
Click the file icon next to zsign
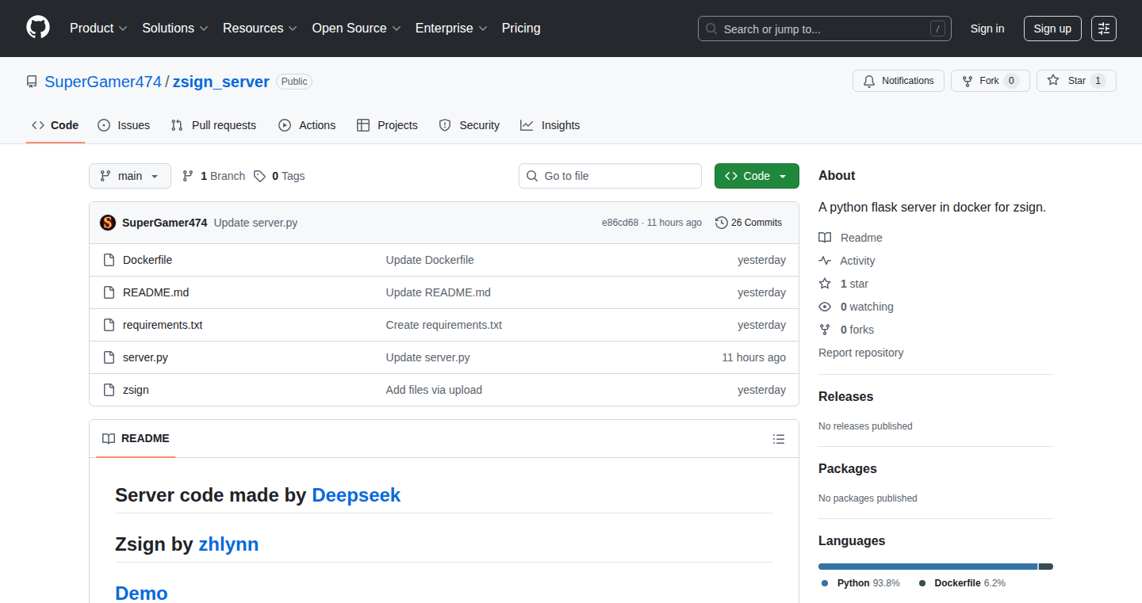(109, 390)
